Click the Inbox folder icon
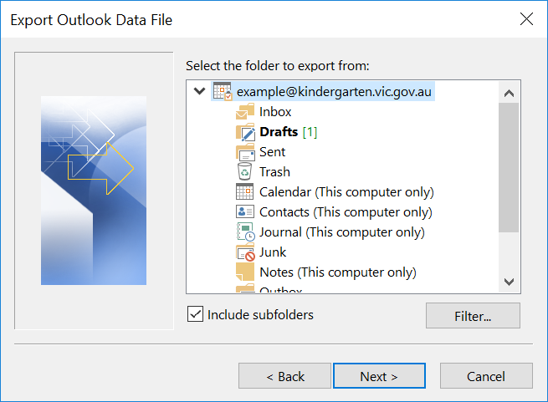The height and width of the screenshot is (402, 548). [x=245, y=112]
